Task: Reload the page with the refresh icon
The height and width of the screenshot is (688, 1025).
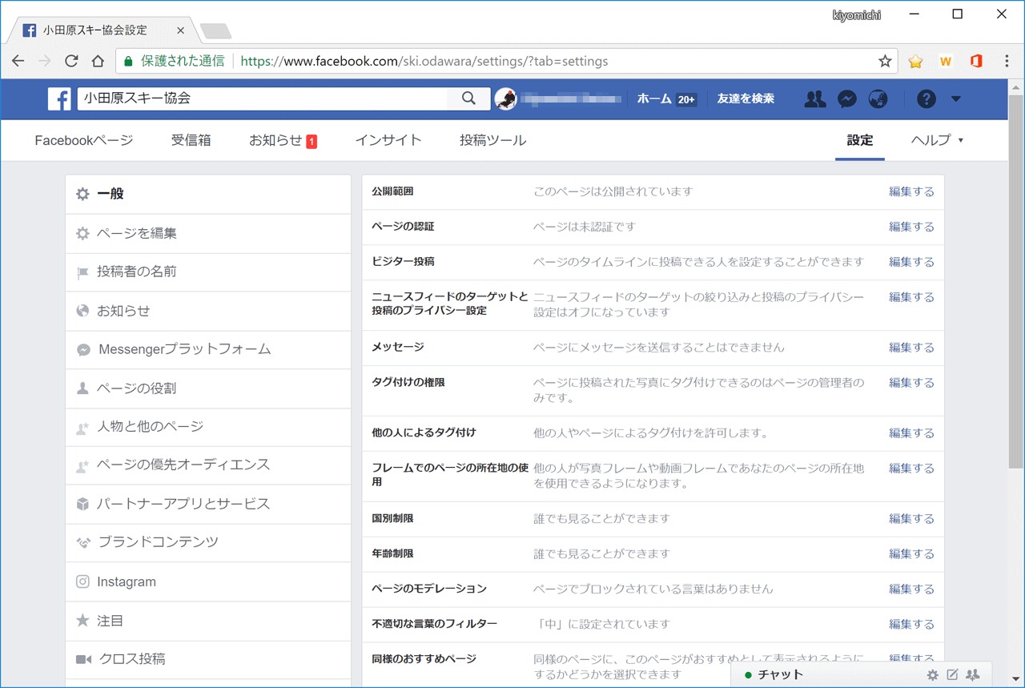Action: (71, 61)
